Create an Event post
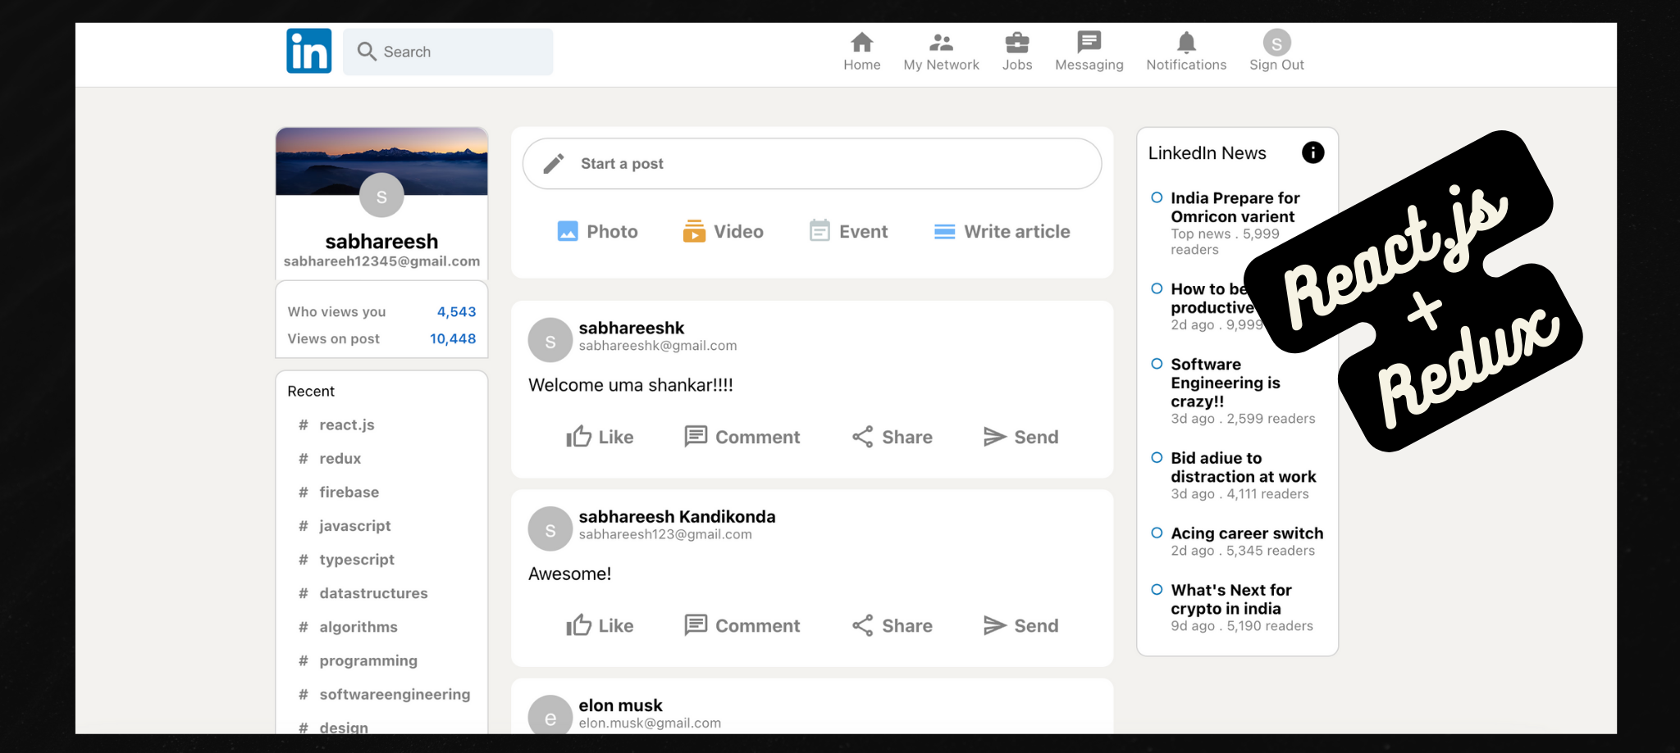The image size is (1680, 753). [848, 231]
